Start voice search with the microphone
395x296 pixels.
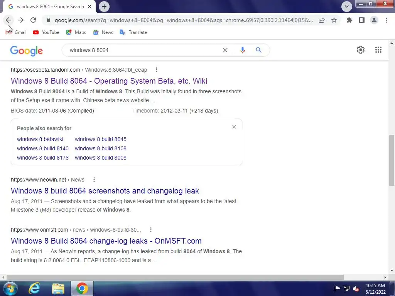pyautogui.click(x=243, y=50)
